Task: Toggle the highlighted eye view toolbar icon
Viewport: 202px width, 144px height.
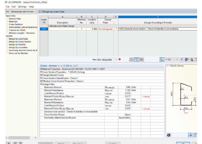Action: (x=137, y=60)
